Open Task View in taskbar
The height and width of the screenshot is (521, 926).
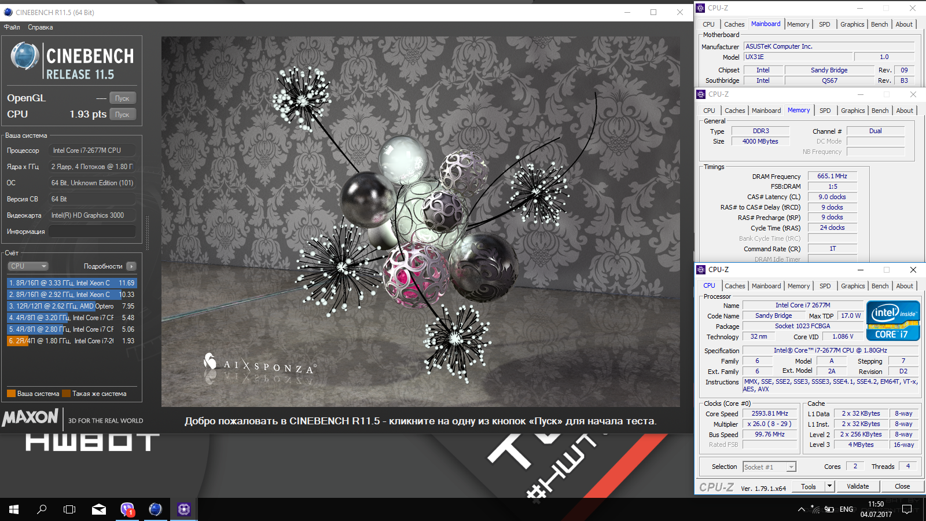click(x=69, y=509)
